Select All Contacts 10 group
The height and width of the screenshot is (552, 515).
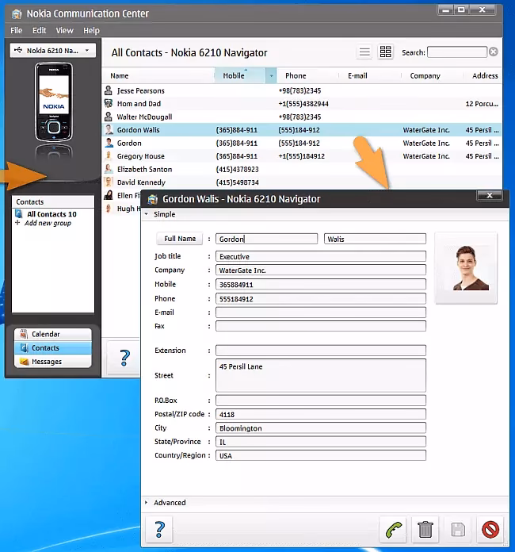[x=51, y=214]
